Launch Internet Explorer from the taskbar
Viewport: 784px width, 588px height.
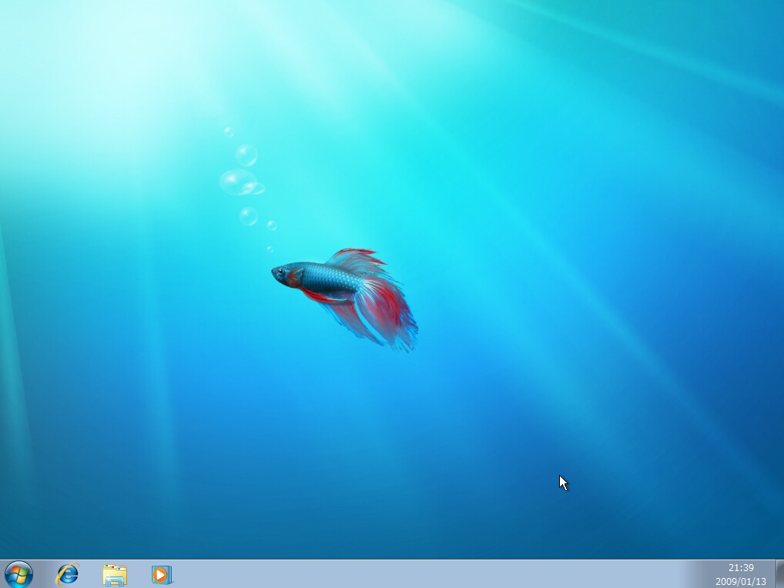(67, 574)
